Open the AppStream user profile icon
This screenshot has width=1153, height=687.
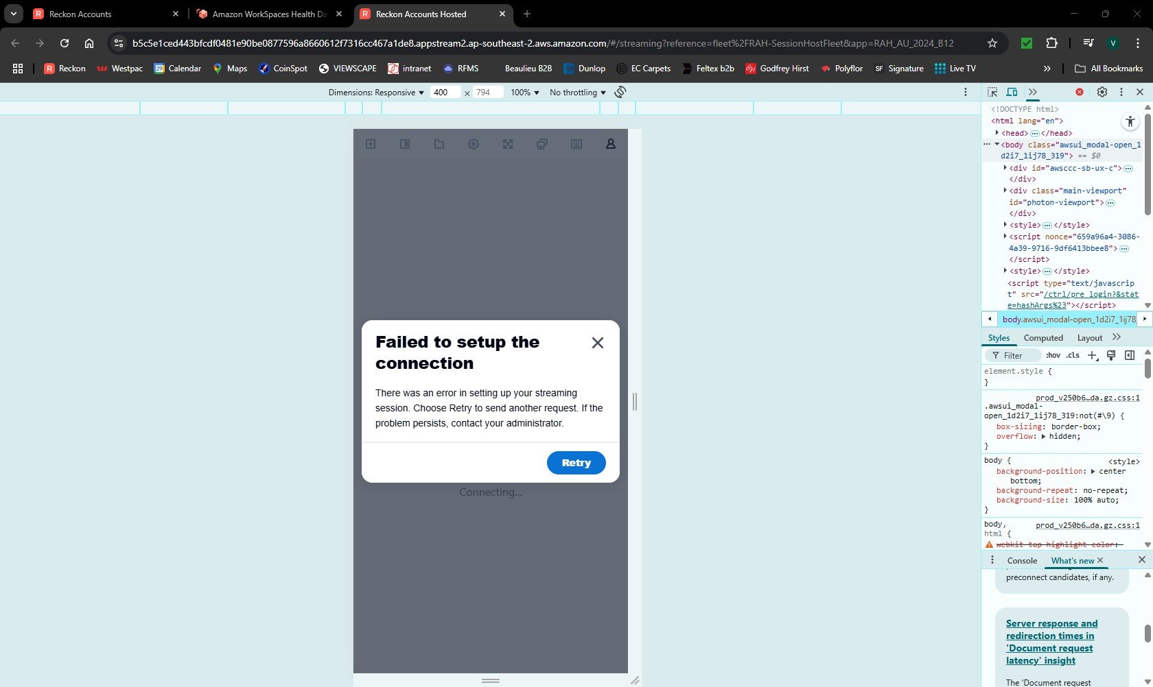tap(610, 144)
